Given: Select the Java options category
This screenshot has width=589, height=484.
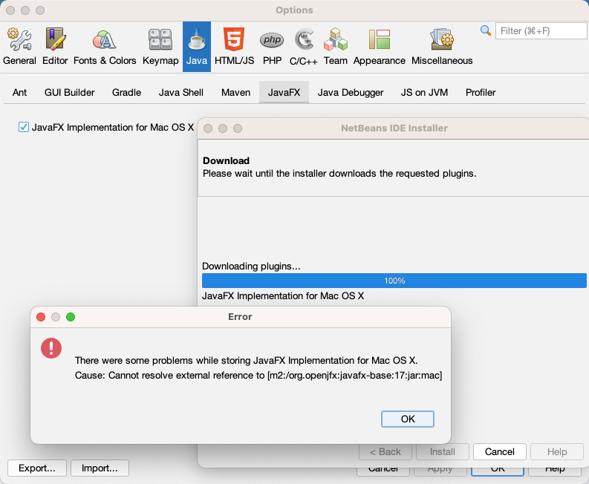Looking at the screenshot, I should pyautogui.click(x=197, y=47).
